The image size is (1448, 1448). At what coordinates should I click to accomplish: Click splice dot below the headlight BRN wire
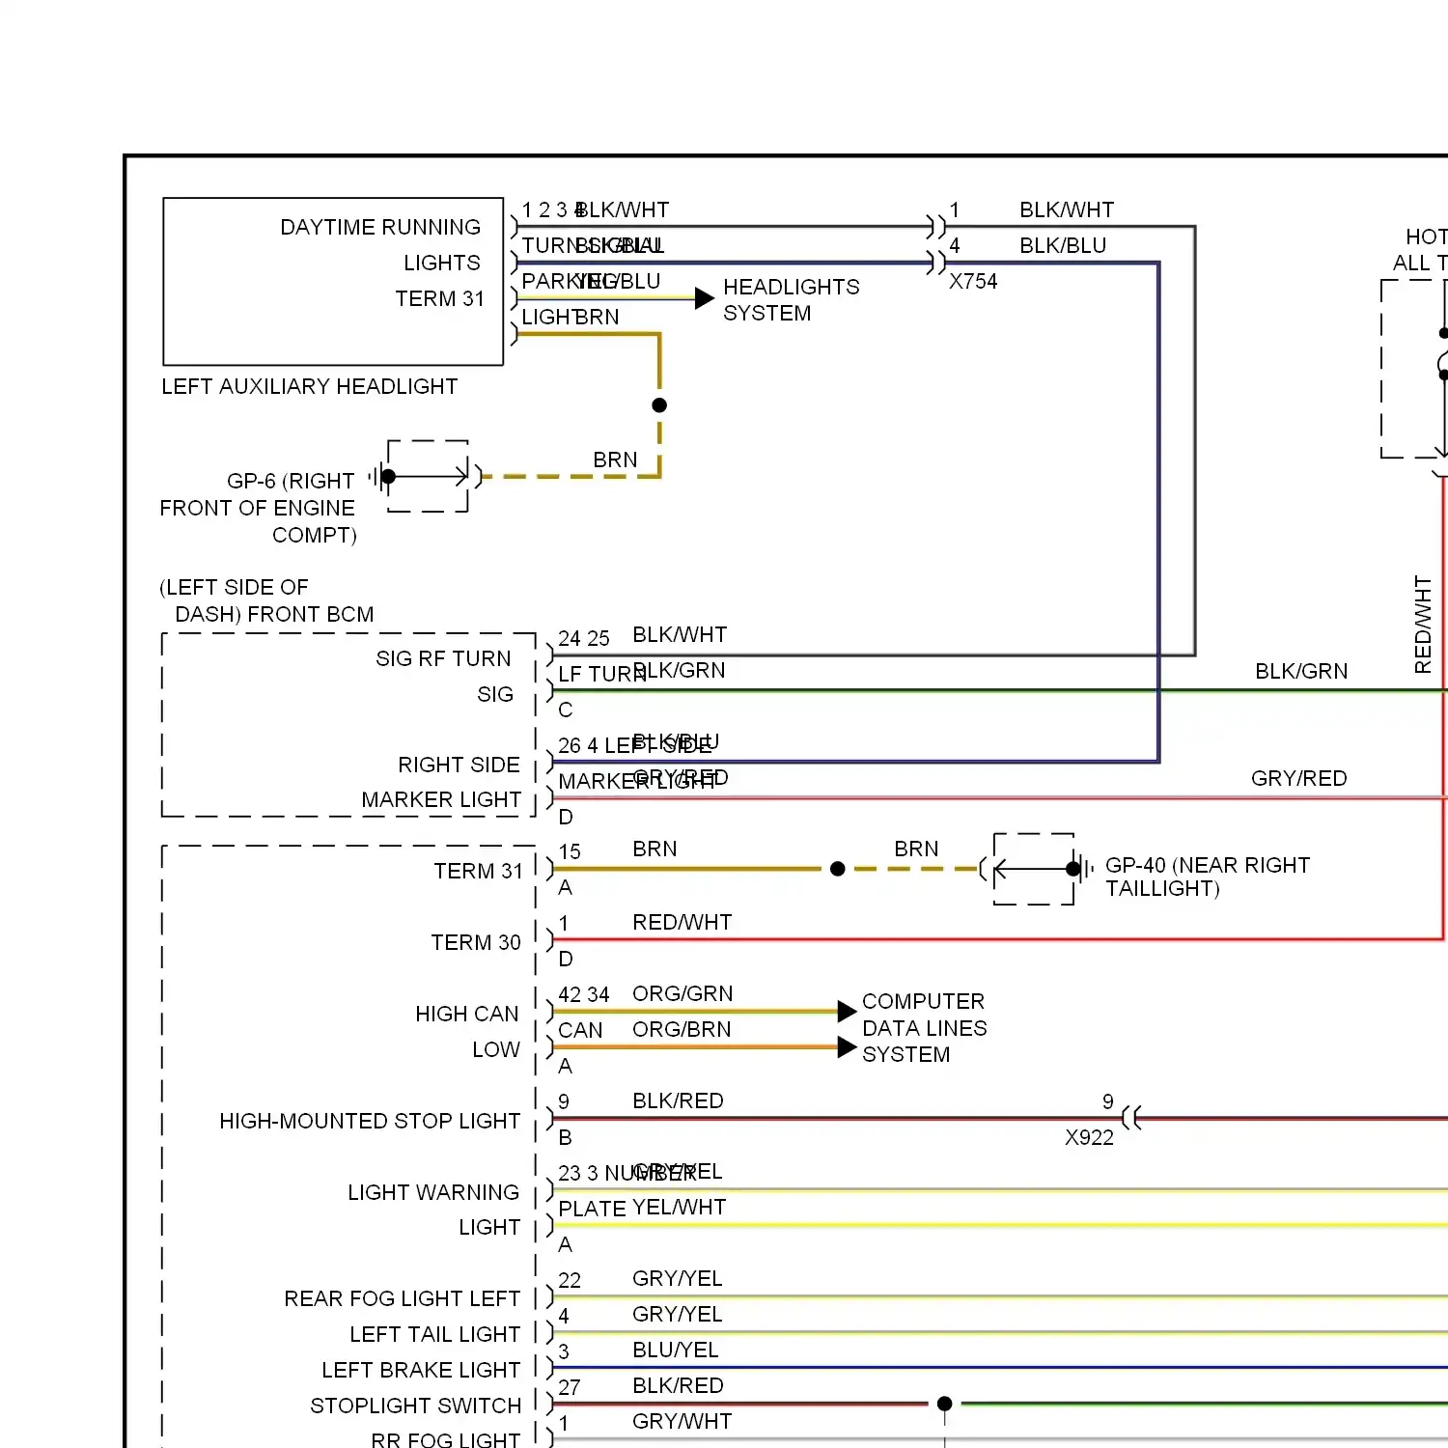[x=659, y=405]
